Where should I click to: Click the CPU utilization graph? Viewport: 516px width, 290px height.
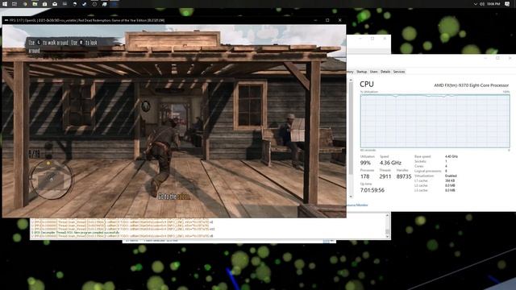[x=435, y=121]
